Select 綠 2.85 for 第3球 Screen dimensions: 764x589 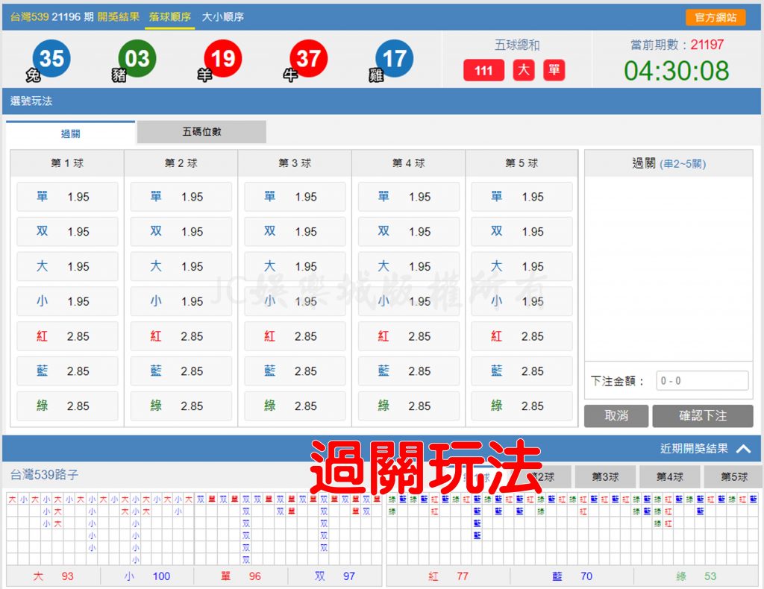pyautogui.click(x=295, y=406)
